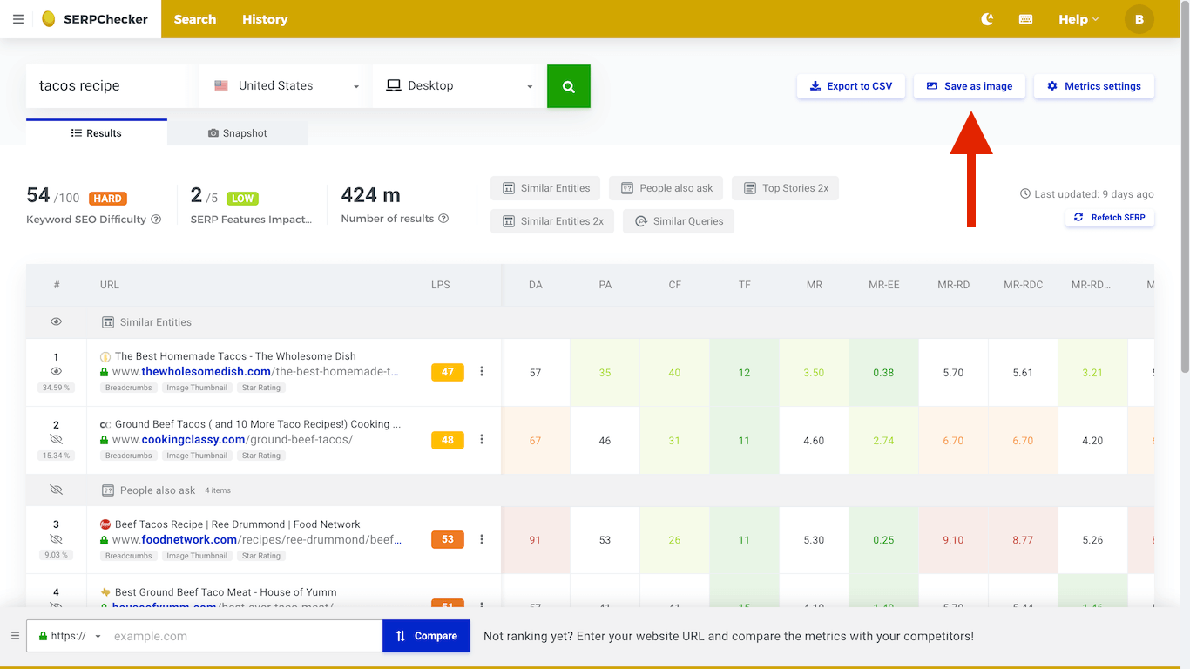
Task: Go to the Search menu item
Action: tap(195, 19)
